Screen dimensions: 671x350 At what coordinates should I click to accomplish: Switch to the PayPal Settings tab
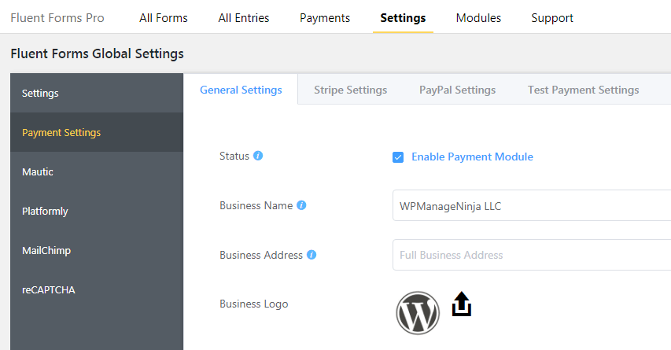tap(458, 90)
